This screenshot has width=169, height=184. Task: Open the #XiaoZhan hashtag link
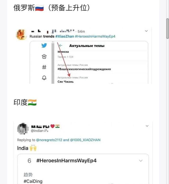pos(65,36)
